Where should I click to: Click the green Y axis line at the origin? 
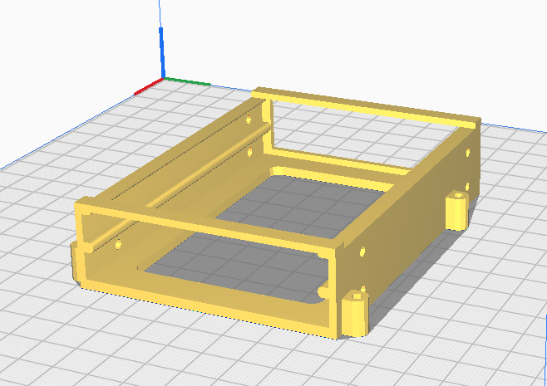(x=187, y=81)
